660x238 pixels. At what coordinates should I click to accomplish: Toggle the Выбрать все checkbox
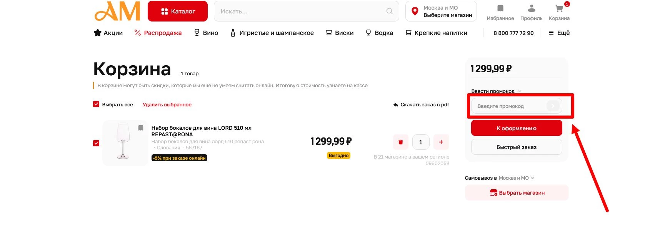pos(96,104)
